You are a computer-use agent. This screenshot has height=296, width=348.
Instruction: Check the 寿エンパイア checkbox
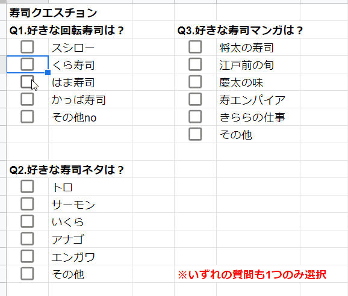point(195,99)
